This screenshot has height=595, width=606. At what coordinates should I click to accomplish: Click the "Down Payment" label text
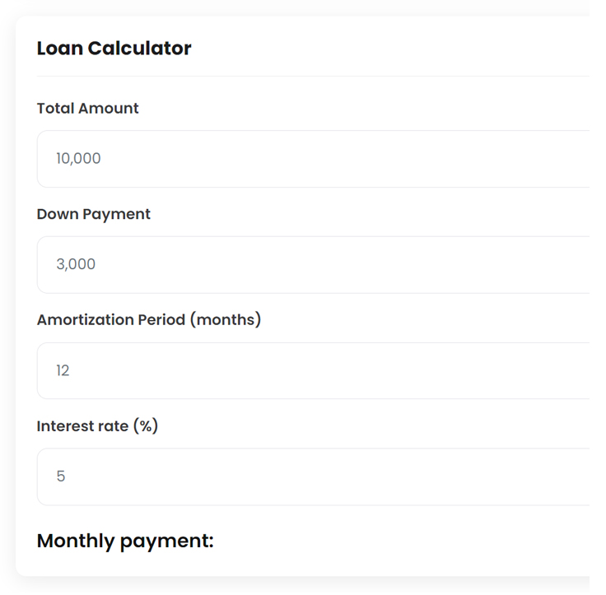(94, 215)
